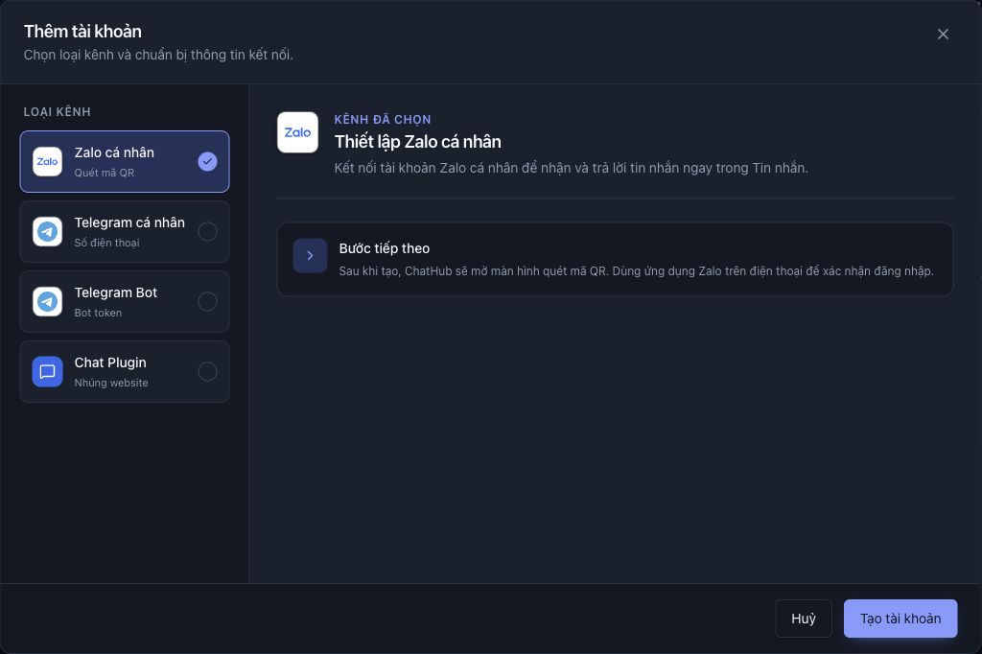Toggle the checked Zalo cá nhân radio

(207, 162)
